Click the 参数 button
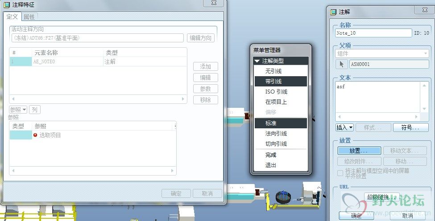 click(206, 89)
